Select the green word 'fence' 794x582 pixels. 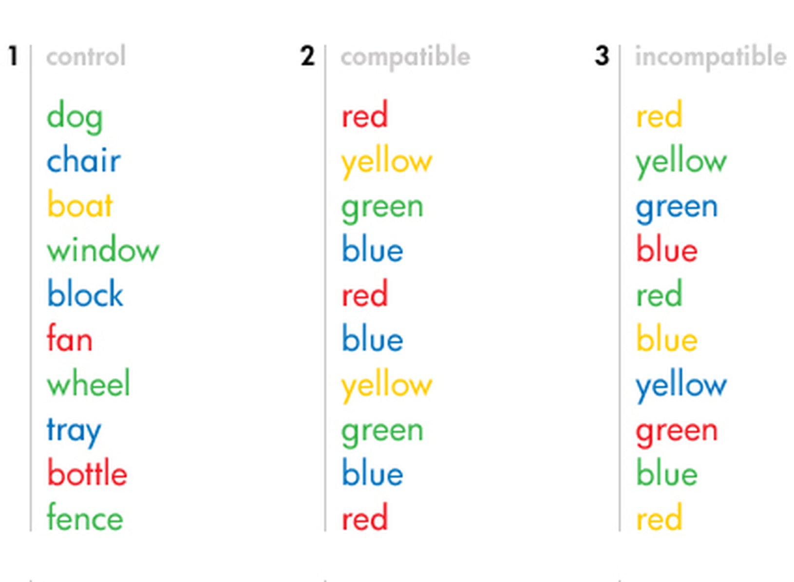[85, 518]
